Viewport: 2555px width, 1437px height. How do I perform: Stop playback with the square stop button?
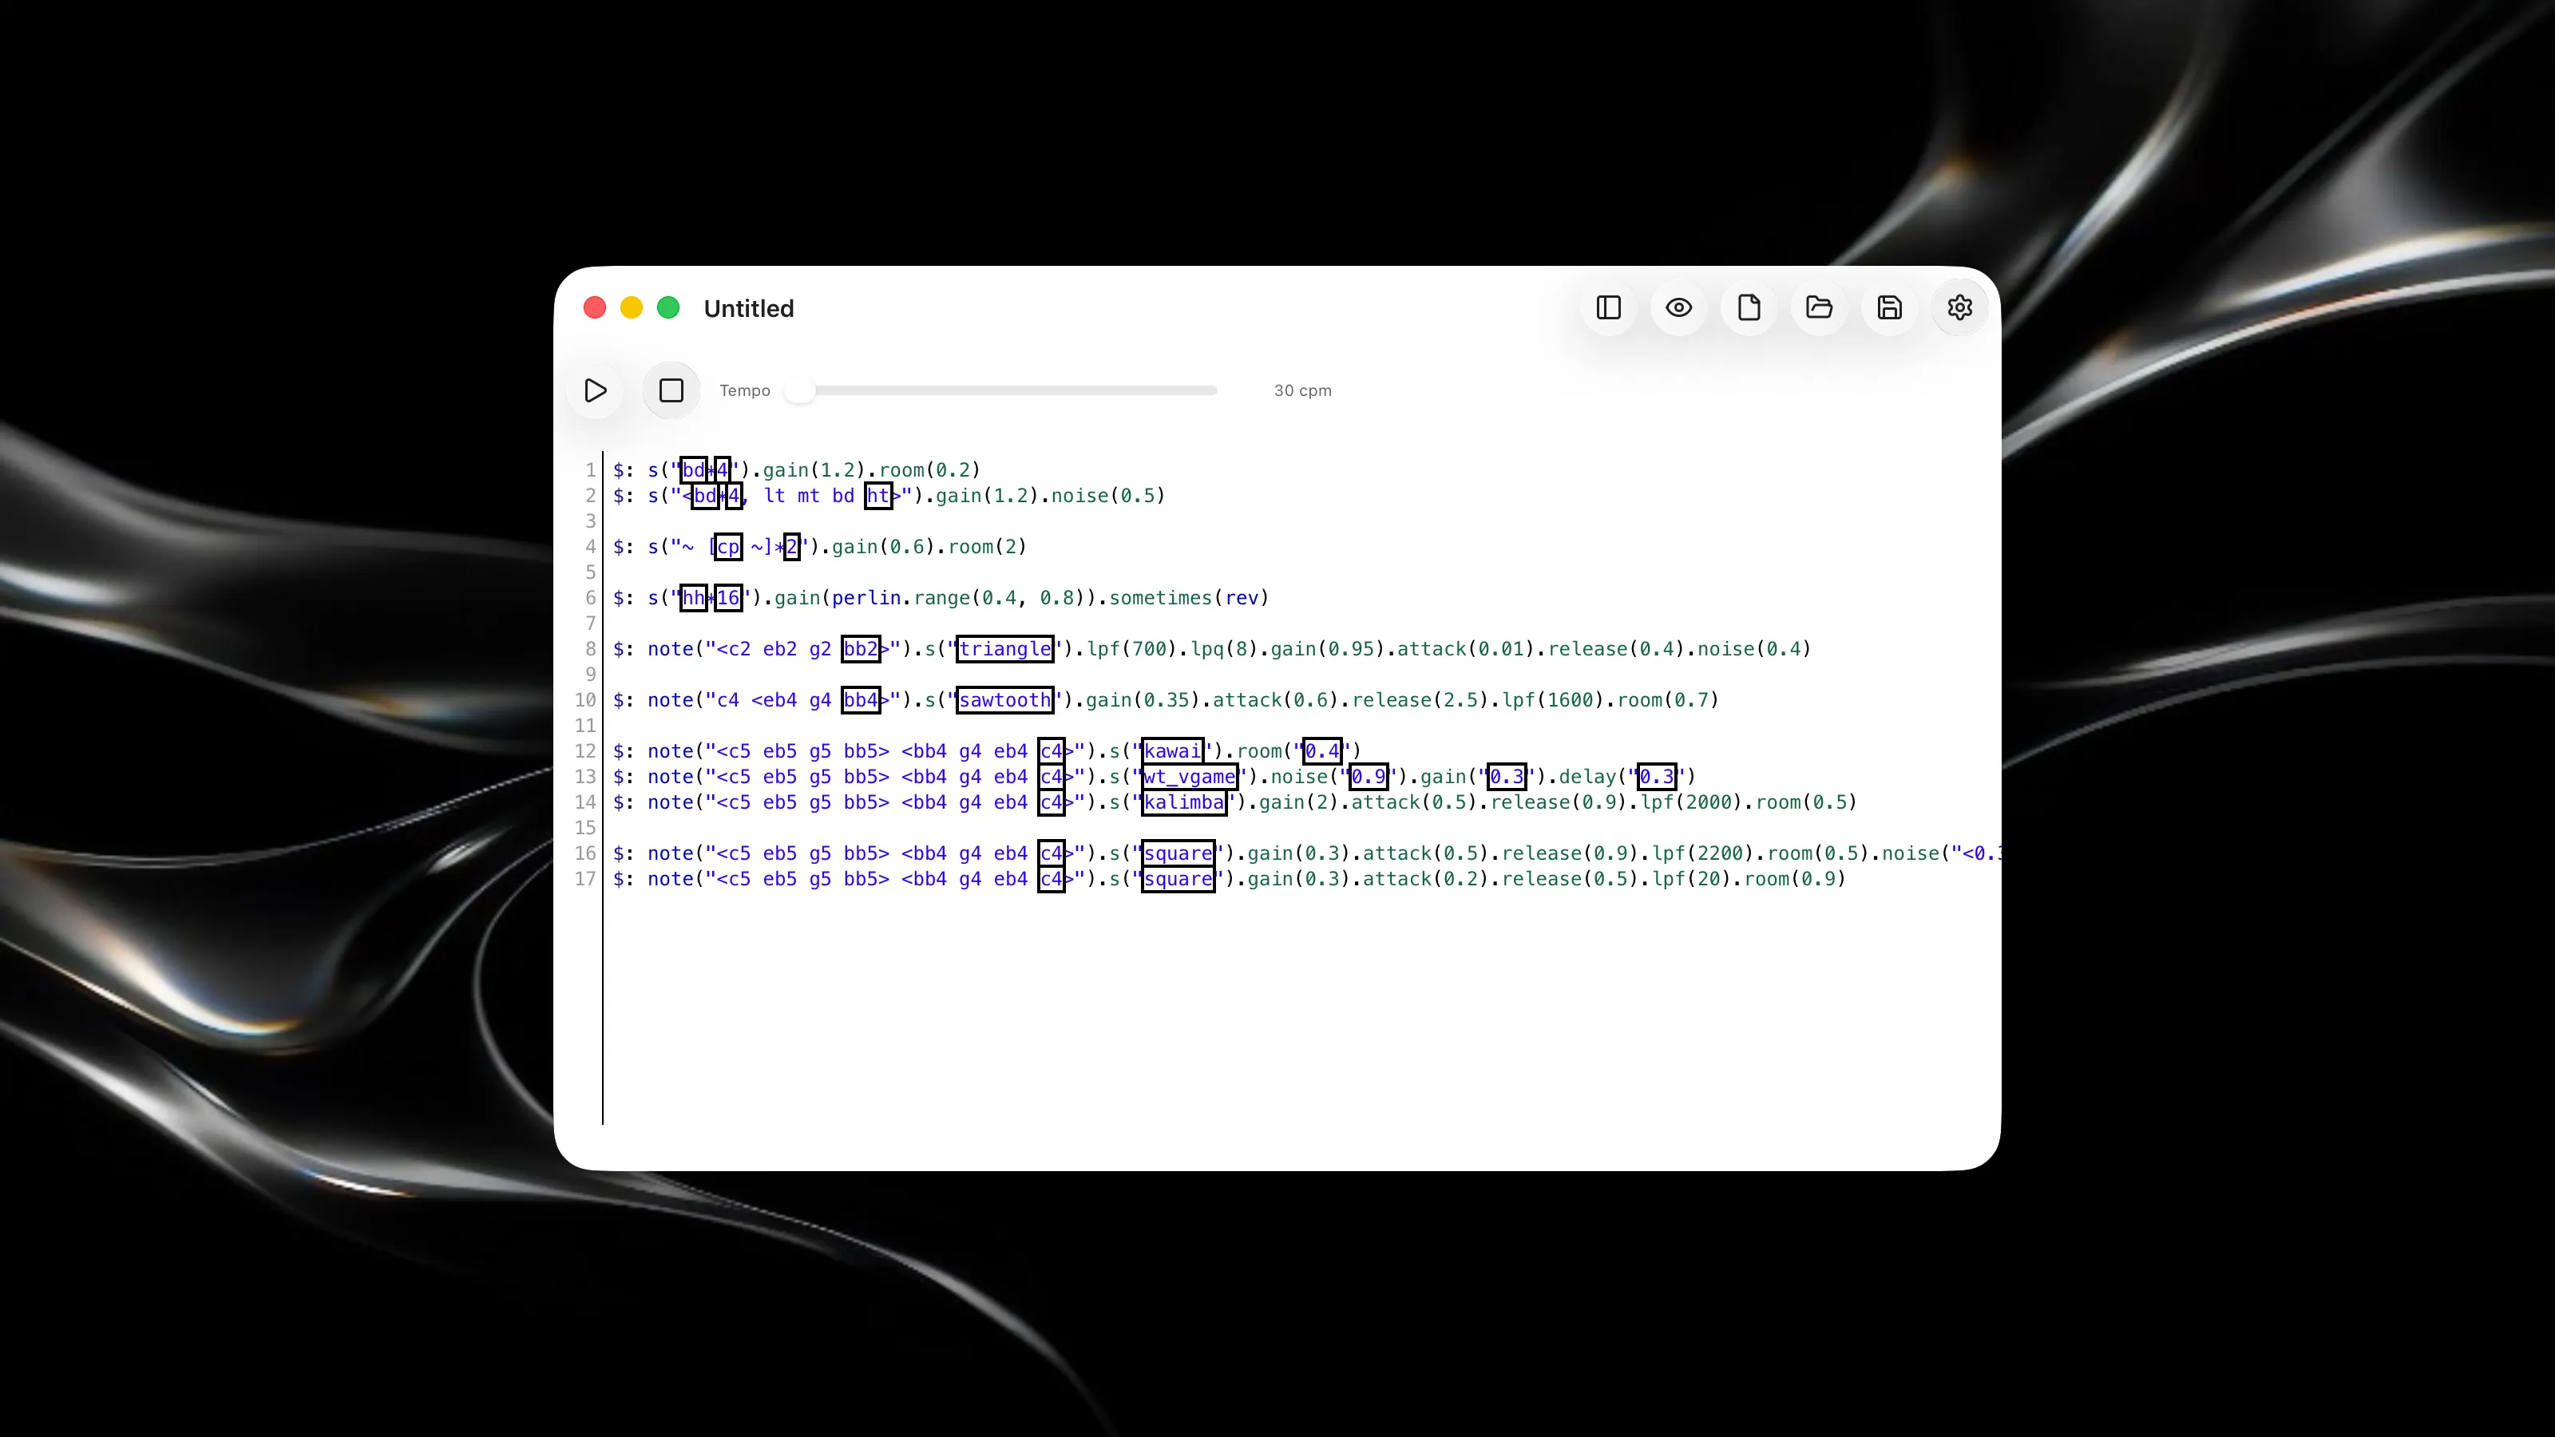coord(671,390)
